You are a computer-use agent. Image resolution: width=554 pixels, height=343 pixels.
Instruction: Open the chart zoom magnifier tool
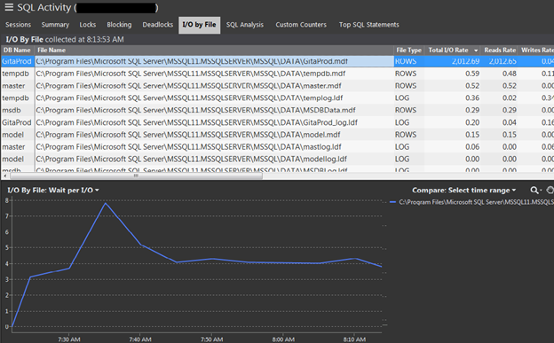tap(534, 191)
